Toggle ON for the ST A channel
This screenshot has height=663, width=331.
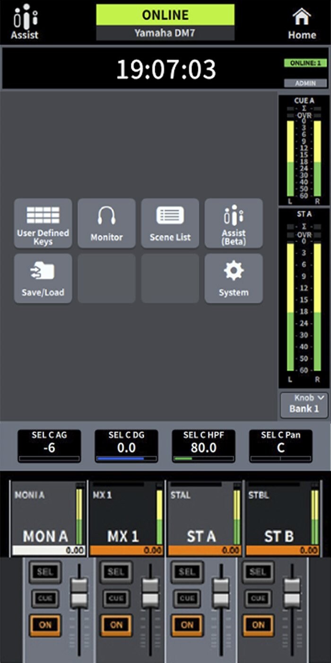187,625
